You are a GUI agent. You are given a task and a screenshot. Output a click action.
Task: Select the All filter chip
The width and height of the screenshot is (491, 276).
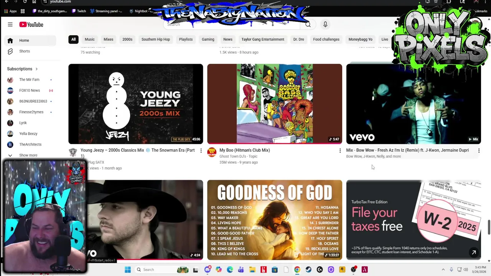[73, 39]
